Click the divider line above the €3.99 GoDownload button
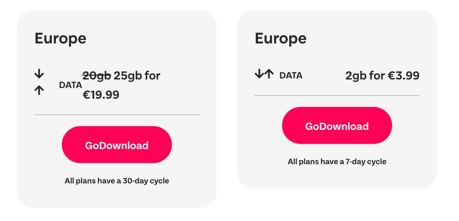The image size is (459, 221). coord(337,96)
